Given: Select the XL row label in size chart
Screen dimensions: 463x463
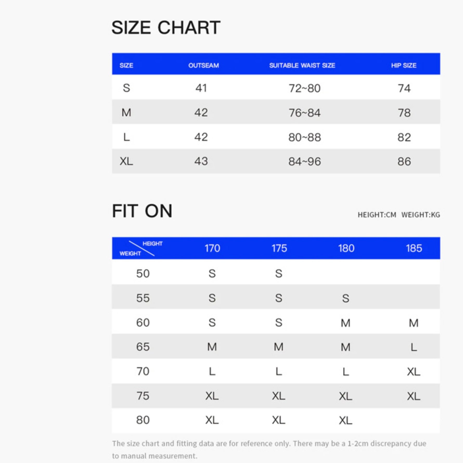Looking at the screenshot, I should click(126, 161).
